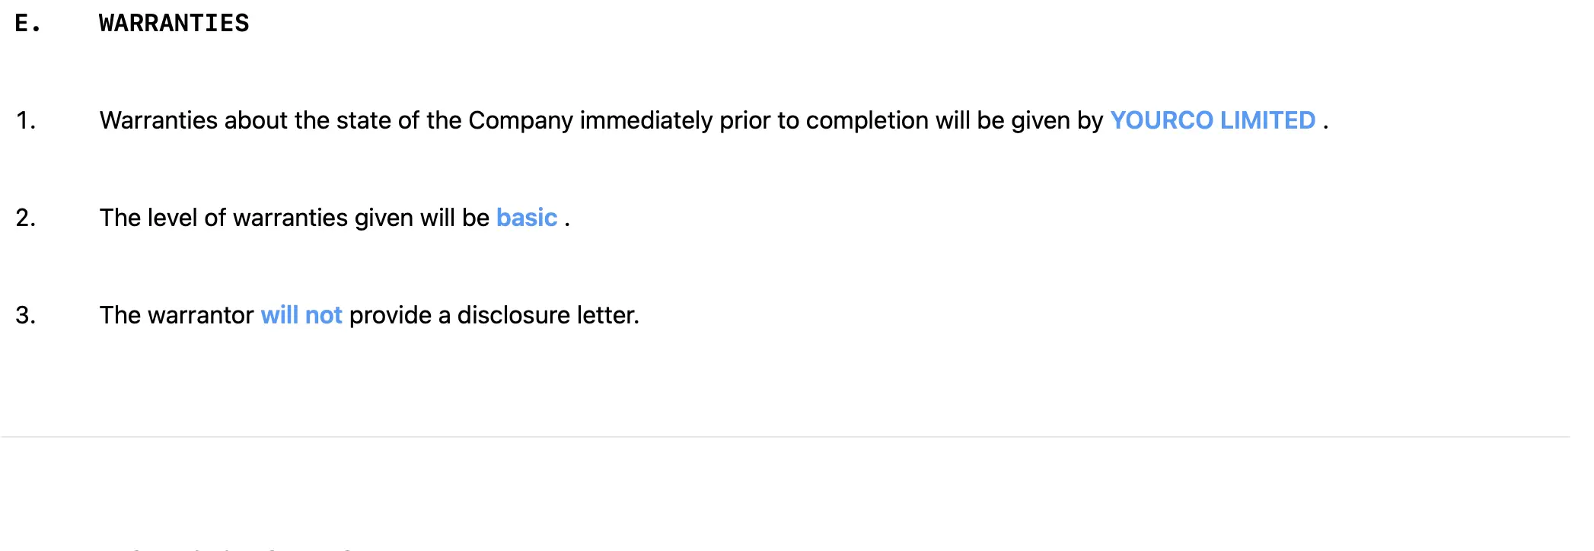Click 'given will be' in clause two

(x=422, y=218)
